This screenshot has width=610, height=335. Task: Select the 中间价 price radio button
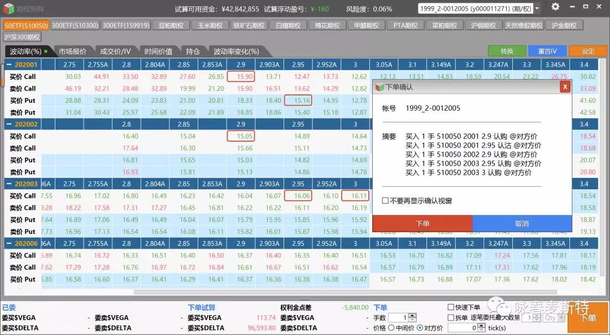click(x=391, y=328)
